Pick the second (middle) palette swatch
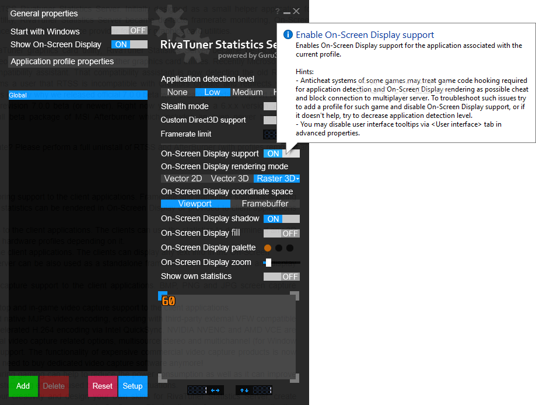The width and height of the screenshot is (536, 405). 279,248
